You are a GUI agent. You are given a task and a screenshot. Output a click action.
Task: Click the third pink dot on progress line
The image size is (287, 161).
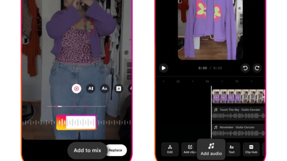pos(86,106)
